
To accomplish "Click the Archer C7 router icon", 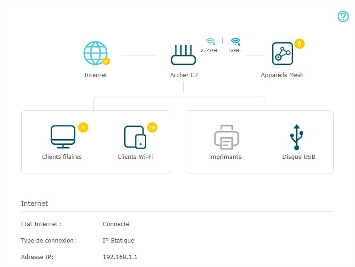I will (x=183, y=55).
